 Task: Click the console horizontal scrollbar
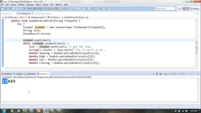(99, 102)
